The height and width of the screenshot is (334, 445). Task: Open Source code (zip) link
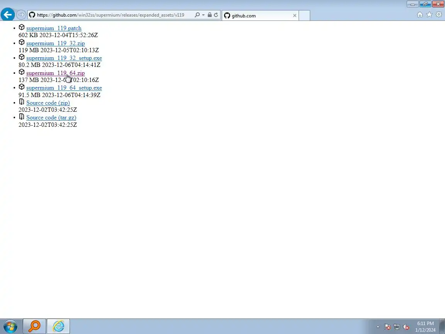tap(48, 103)
